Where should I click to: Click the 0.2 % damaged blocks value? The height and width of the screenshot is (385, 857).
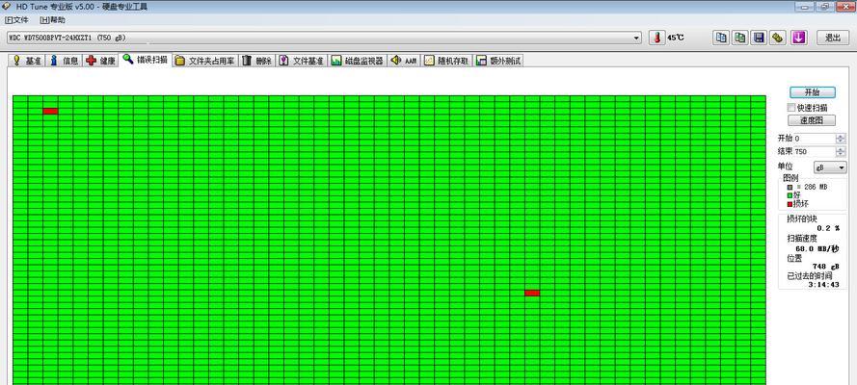(x=828, y=228)
